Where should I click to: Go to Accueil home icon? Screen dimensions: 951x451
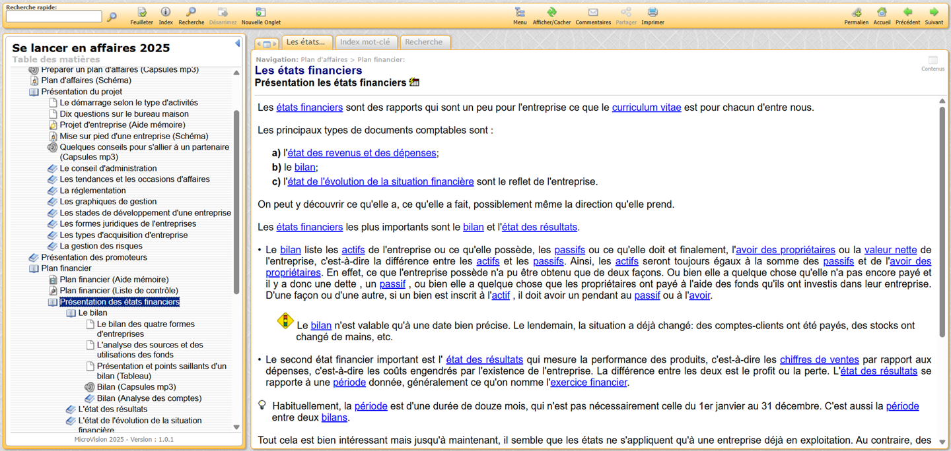pyautogui.click(x=882, y=13)
